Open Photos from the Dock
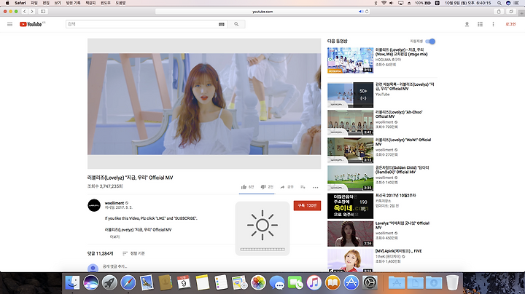 (258, 282)
